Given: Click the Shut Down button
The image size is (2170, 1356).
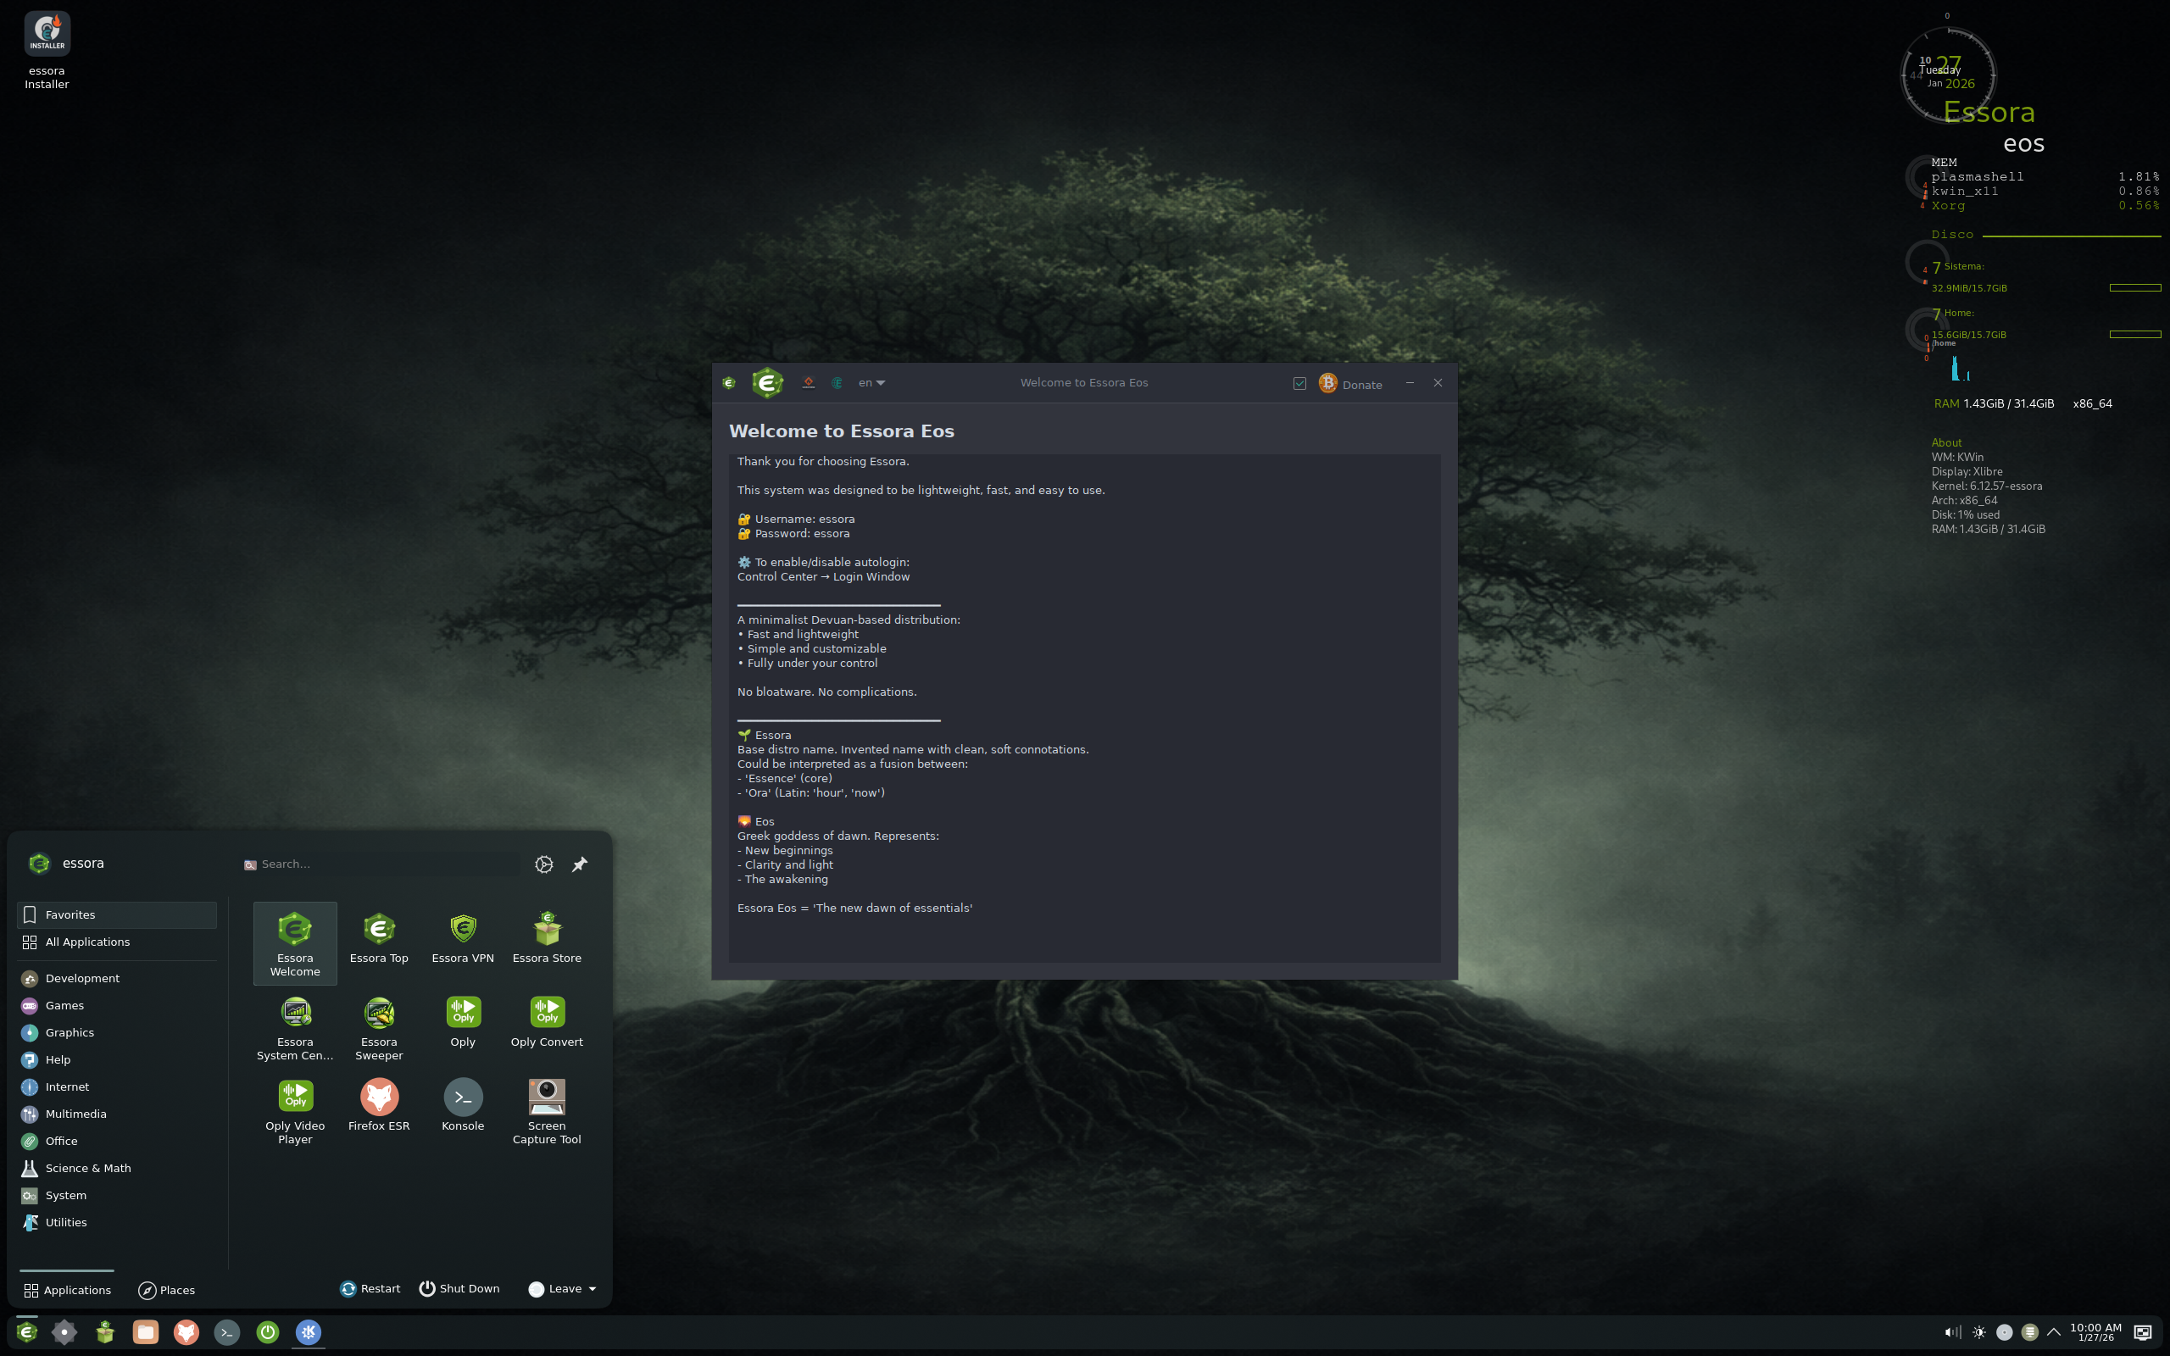Looking at the screenshot, I should pos(459,1289).
